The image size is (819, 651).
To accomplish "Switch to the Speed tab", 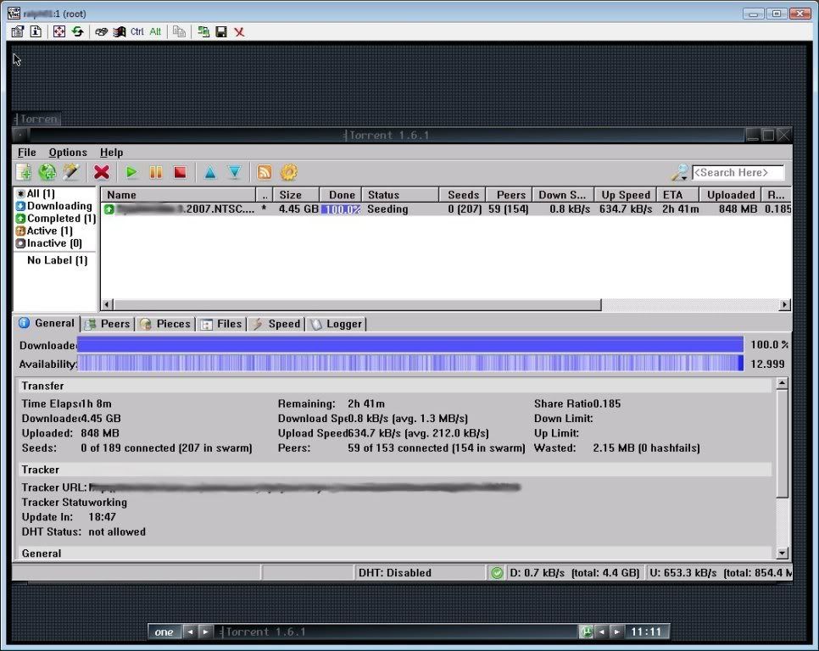I will pyautogui.click(x=276, y=324).
